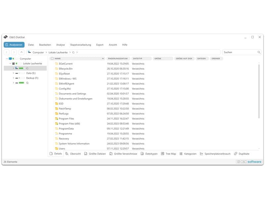This screenshot has width=265, height=199.
Task: Toggle the select-all checkbox in Name header
Action: coord(52,59)
